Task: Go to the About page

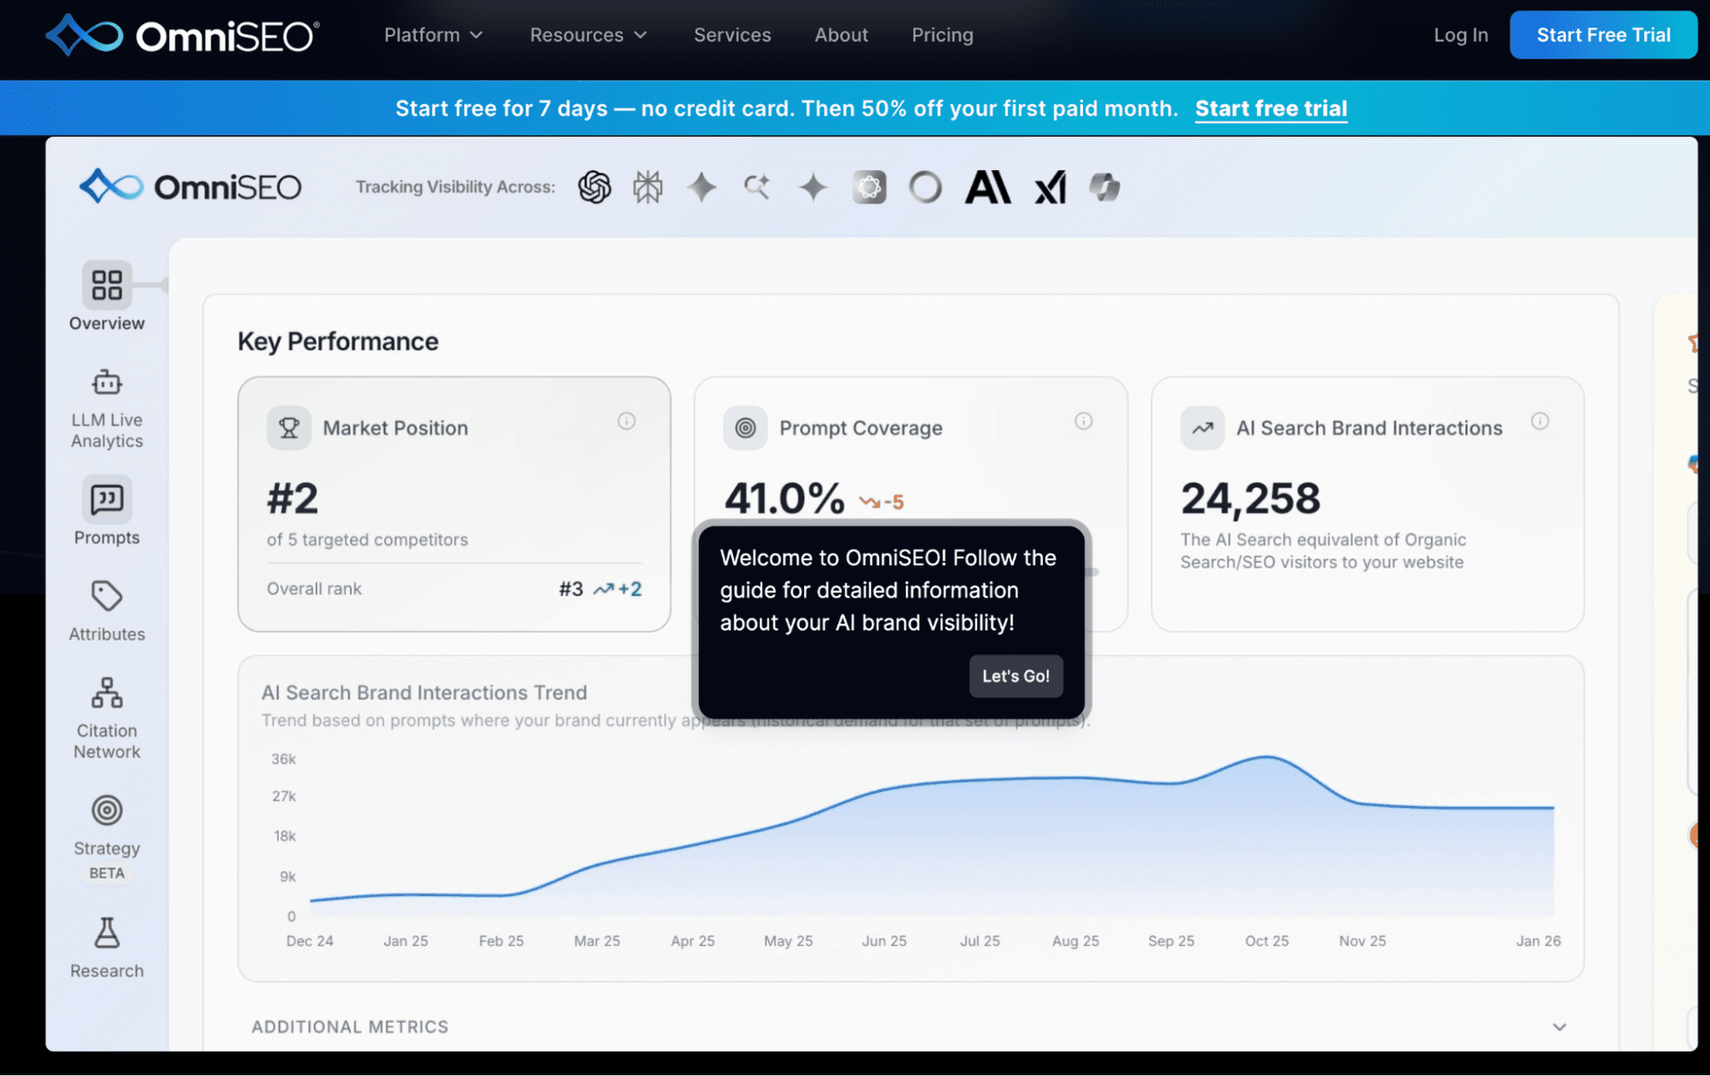Action: 841,35
